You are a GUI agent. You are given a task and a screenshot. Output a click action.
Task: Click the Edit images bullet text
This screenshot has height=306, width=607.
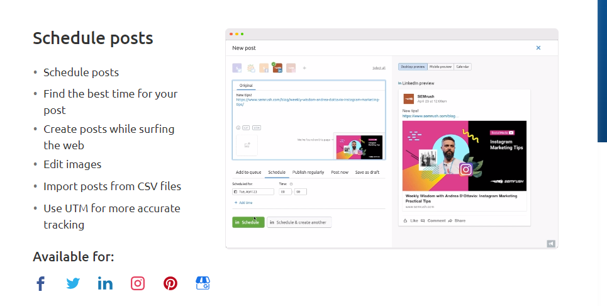[x=72, y=164]
